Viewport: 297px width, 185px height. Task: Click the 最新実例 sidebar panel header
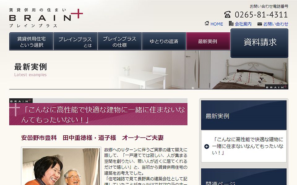[x=244, y=115]
